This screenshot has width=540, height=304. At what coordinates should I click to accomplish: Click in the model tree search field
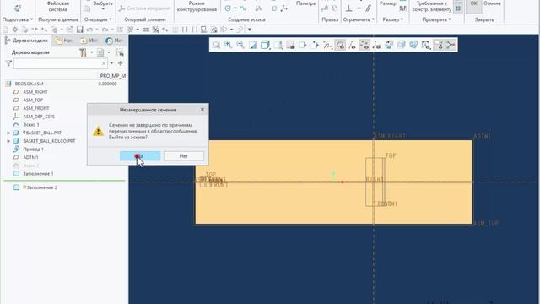coord(61,63)
